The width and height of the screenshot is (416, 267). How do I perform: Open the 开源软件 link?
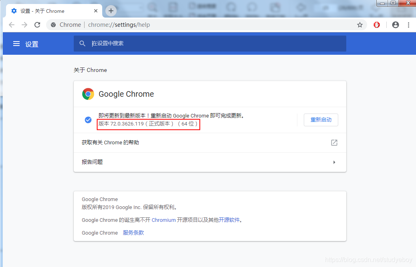pyautogui.click(x=229, y=220)
